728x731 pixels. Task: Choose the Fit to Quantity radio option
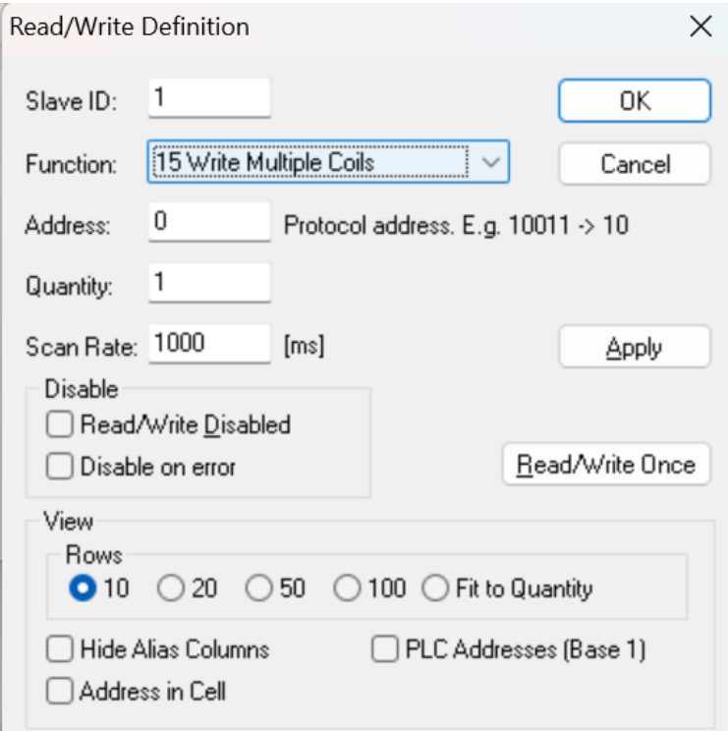[435, 590]
